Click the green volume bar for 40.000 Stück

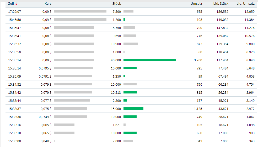click(x=149, y=60)
